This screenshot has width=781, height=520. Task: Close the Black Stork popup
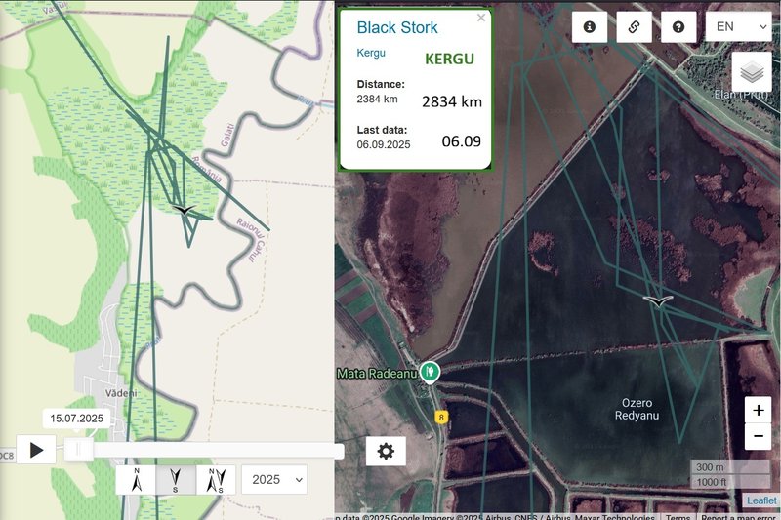tap(480, 18)
